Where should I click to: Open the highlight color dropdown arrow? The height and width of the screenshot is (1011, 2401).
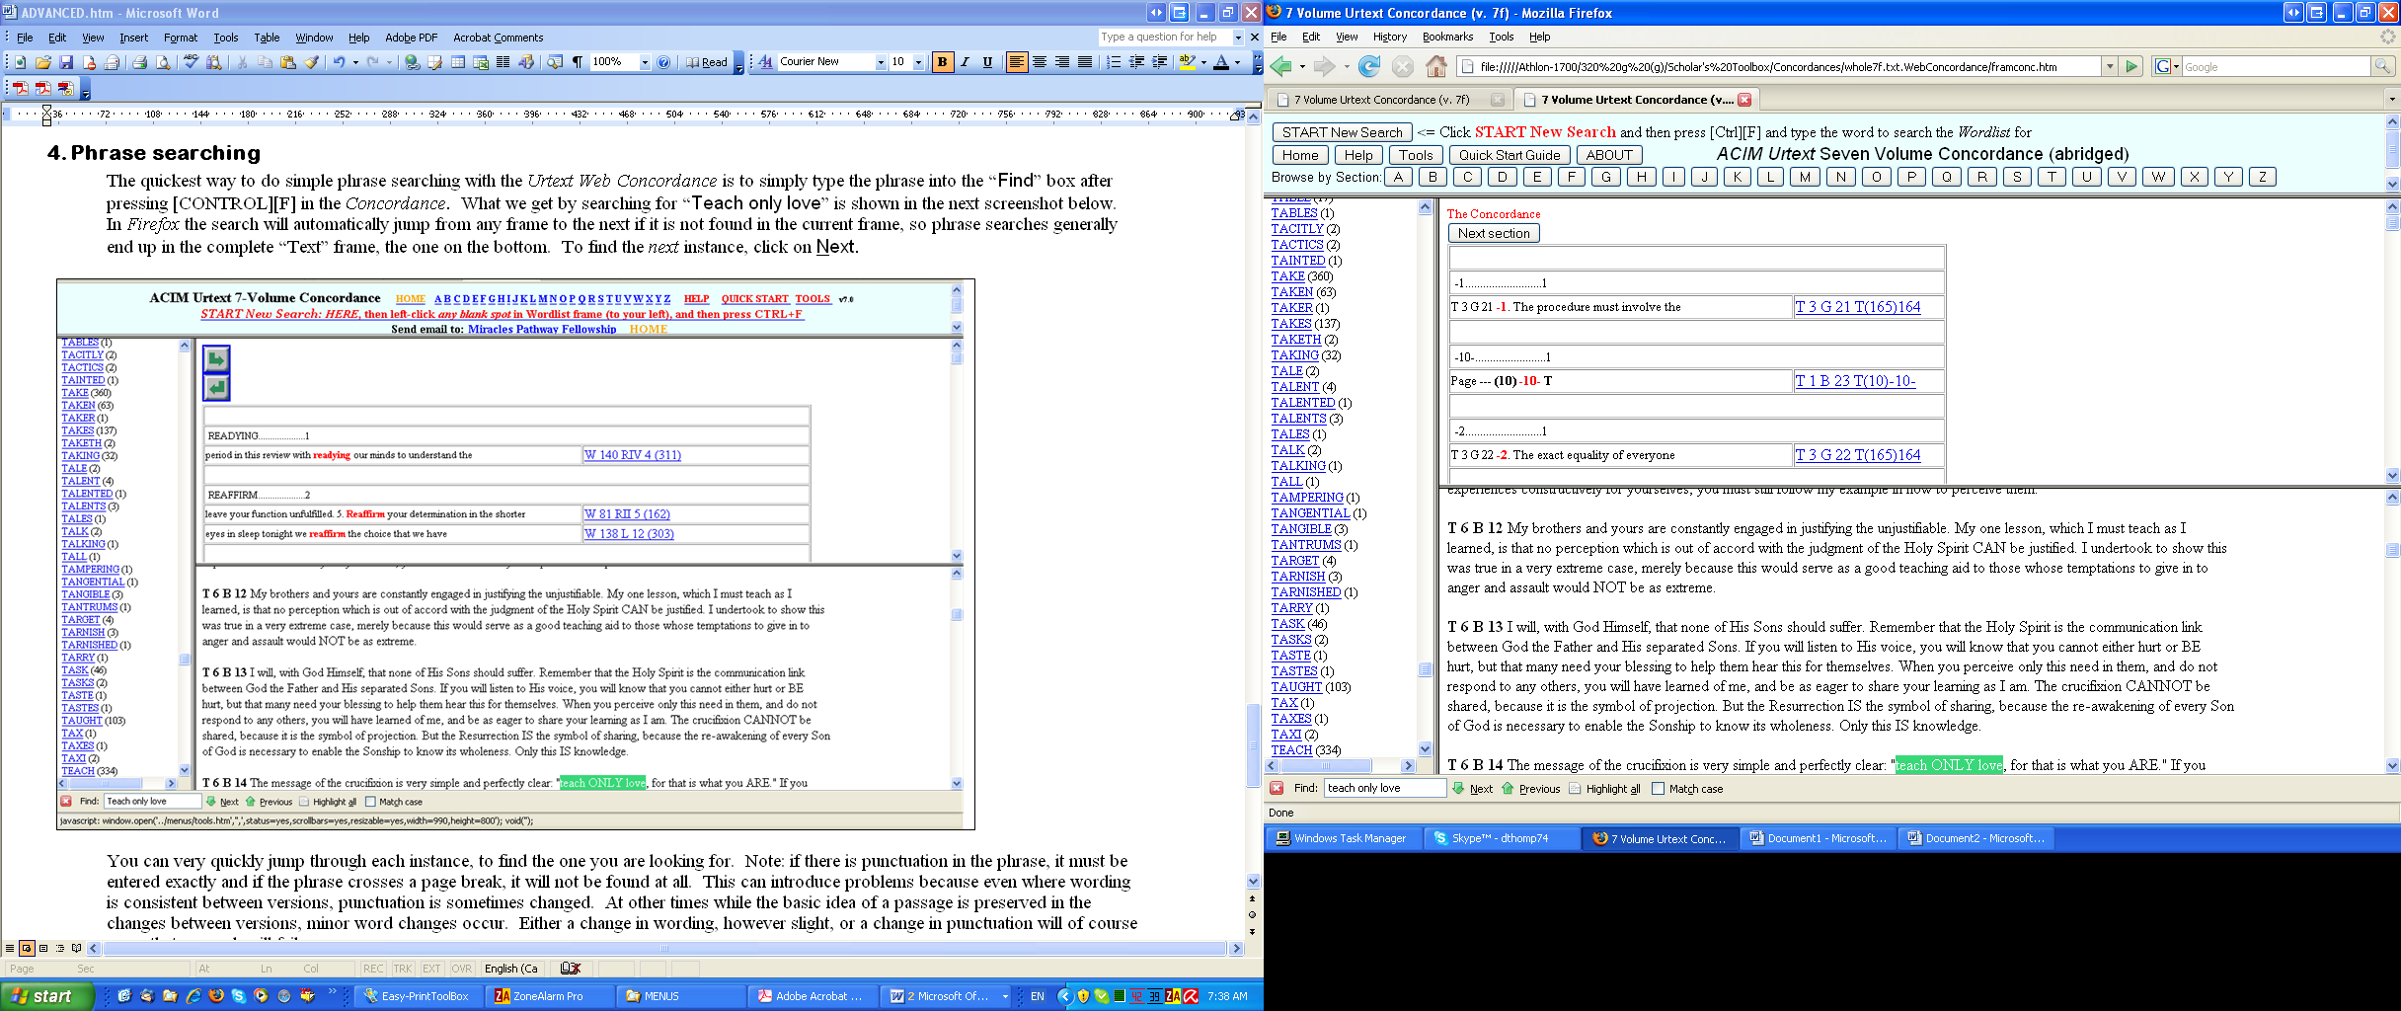pyautogui.click(x=1203, y=62)
